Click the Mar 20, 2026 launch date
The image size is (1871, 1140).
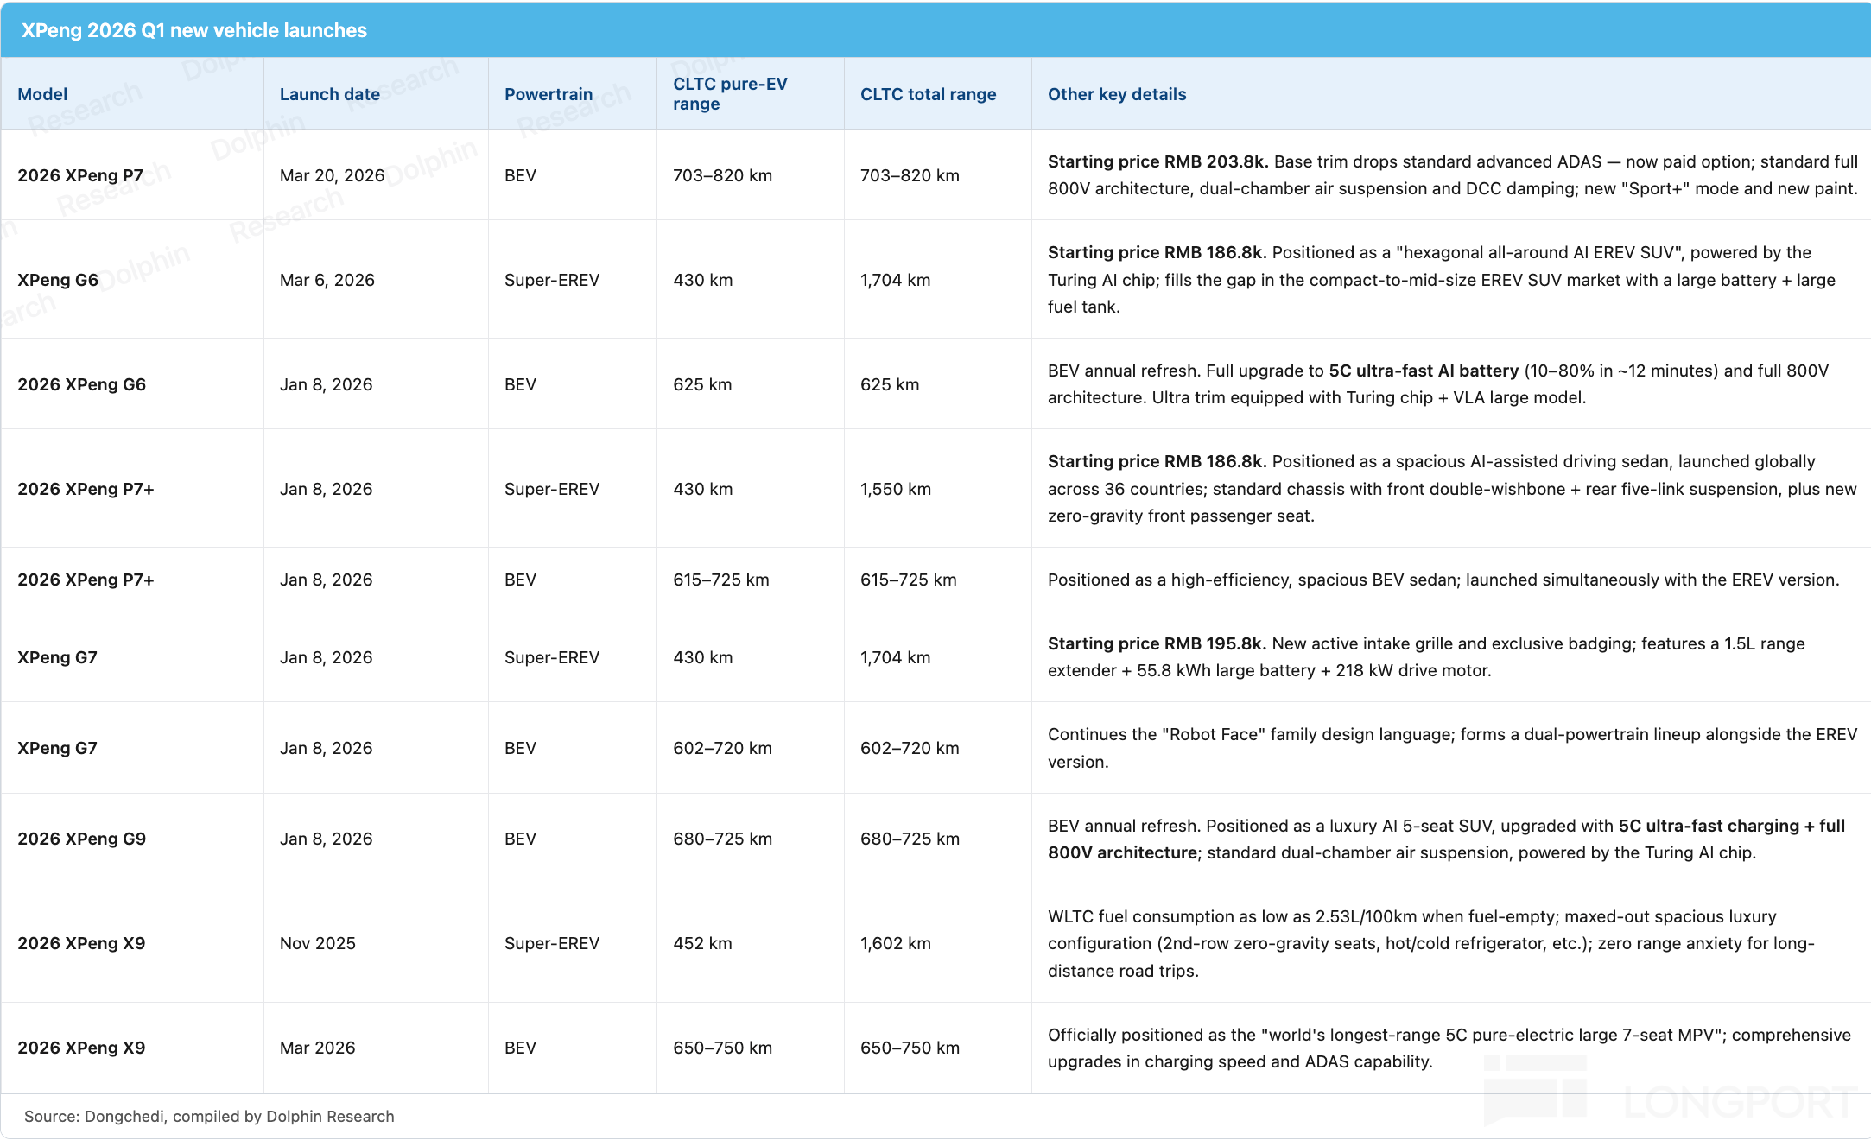tap(333, 175)
